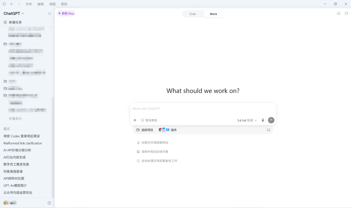351x208 pixels.
Task: Click the 选择项目 button
Action: 145,130
